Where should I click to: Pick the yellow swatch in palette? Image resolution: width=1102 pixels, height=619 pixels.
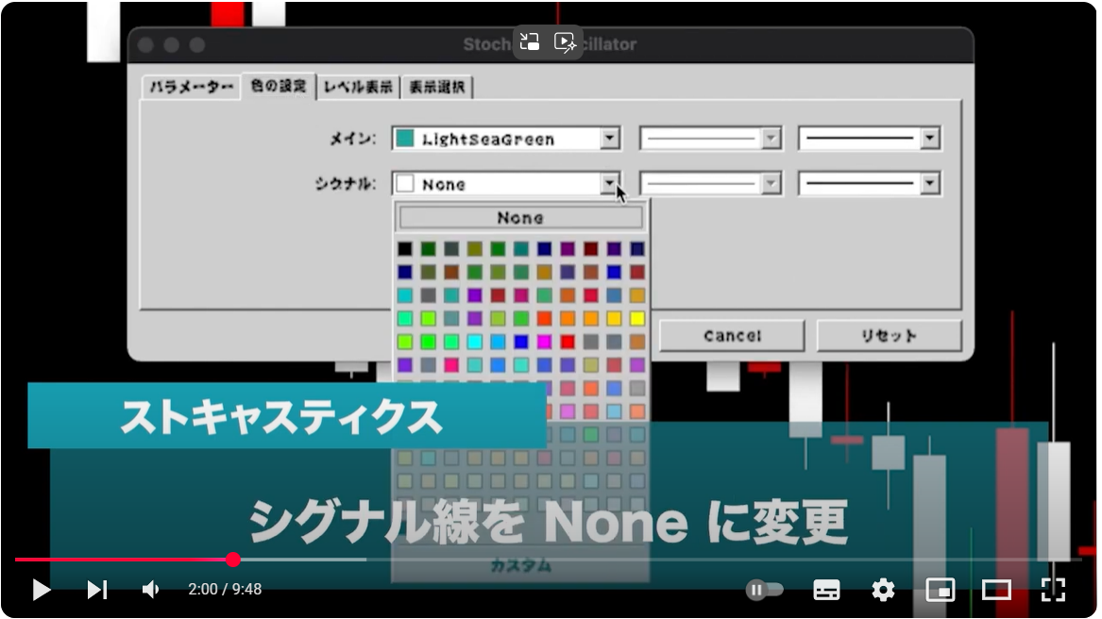(x=636, y=318)
